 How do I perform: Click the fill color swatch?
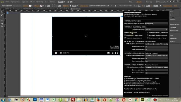30,6
